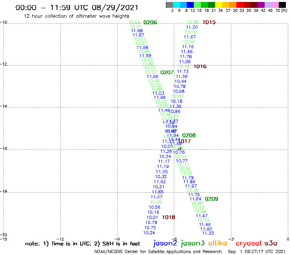Click the jason3 satellite legend label
Viewport: 291px width, 255px height.
[193, 243]
